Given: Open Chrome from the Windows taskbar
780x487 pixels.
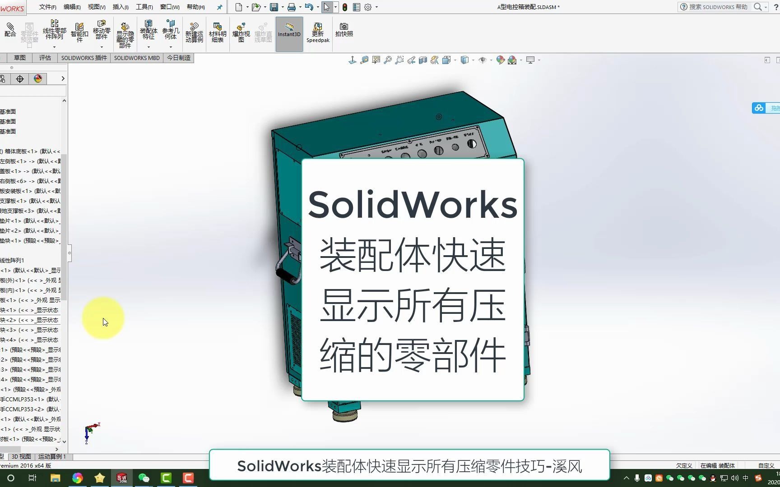Looking at the screenshot, I should point(77,478).
